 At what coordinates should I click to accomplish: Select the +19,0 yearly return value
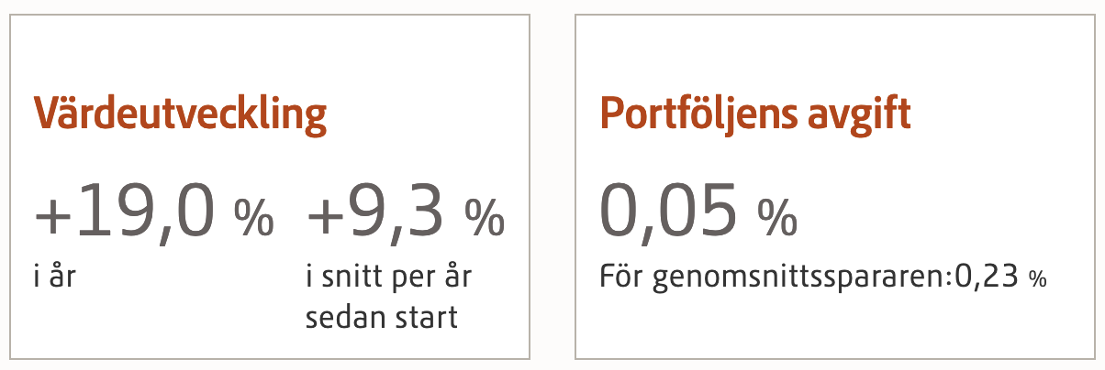pyautogui.click(x=127, y=212)
